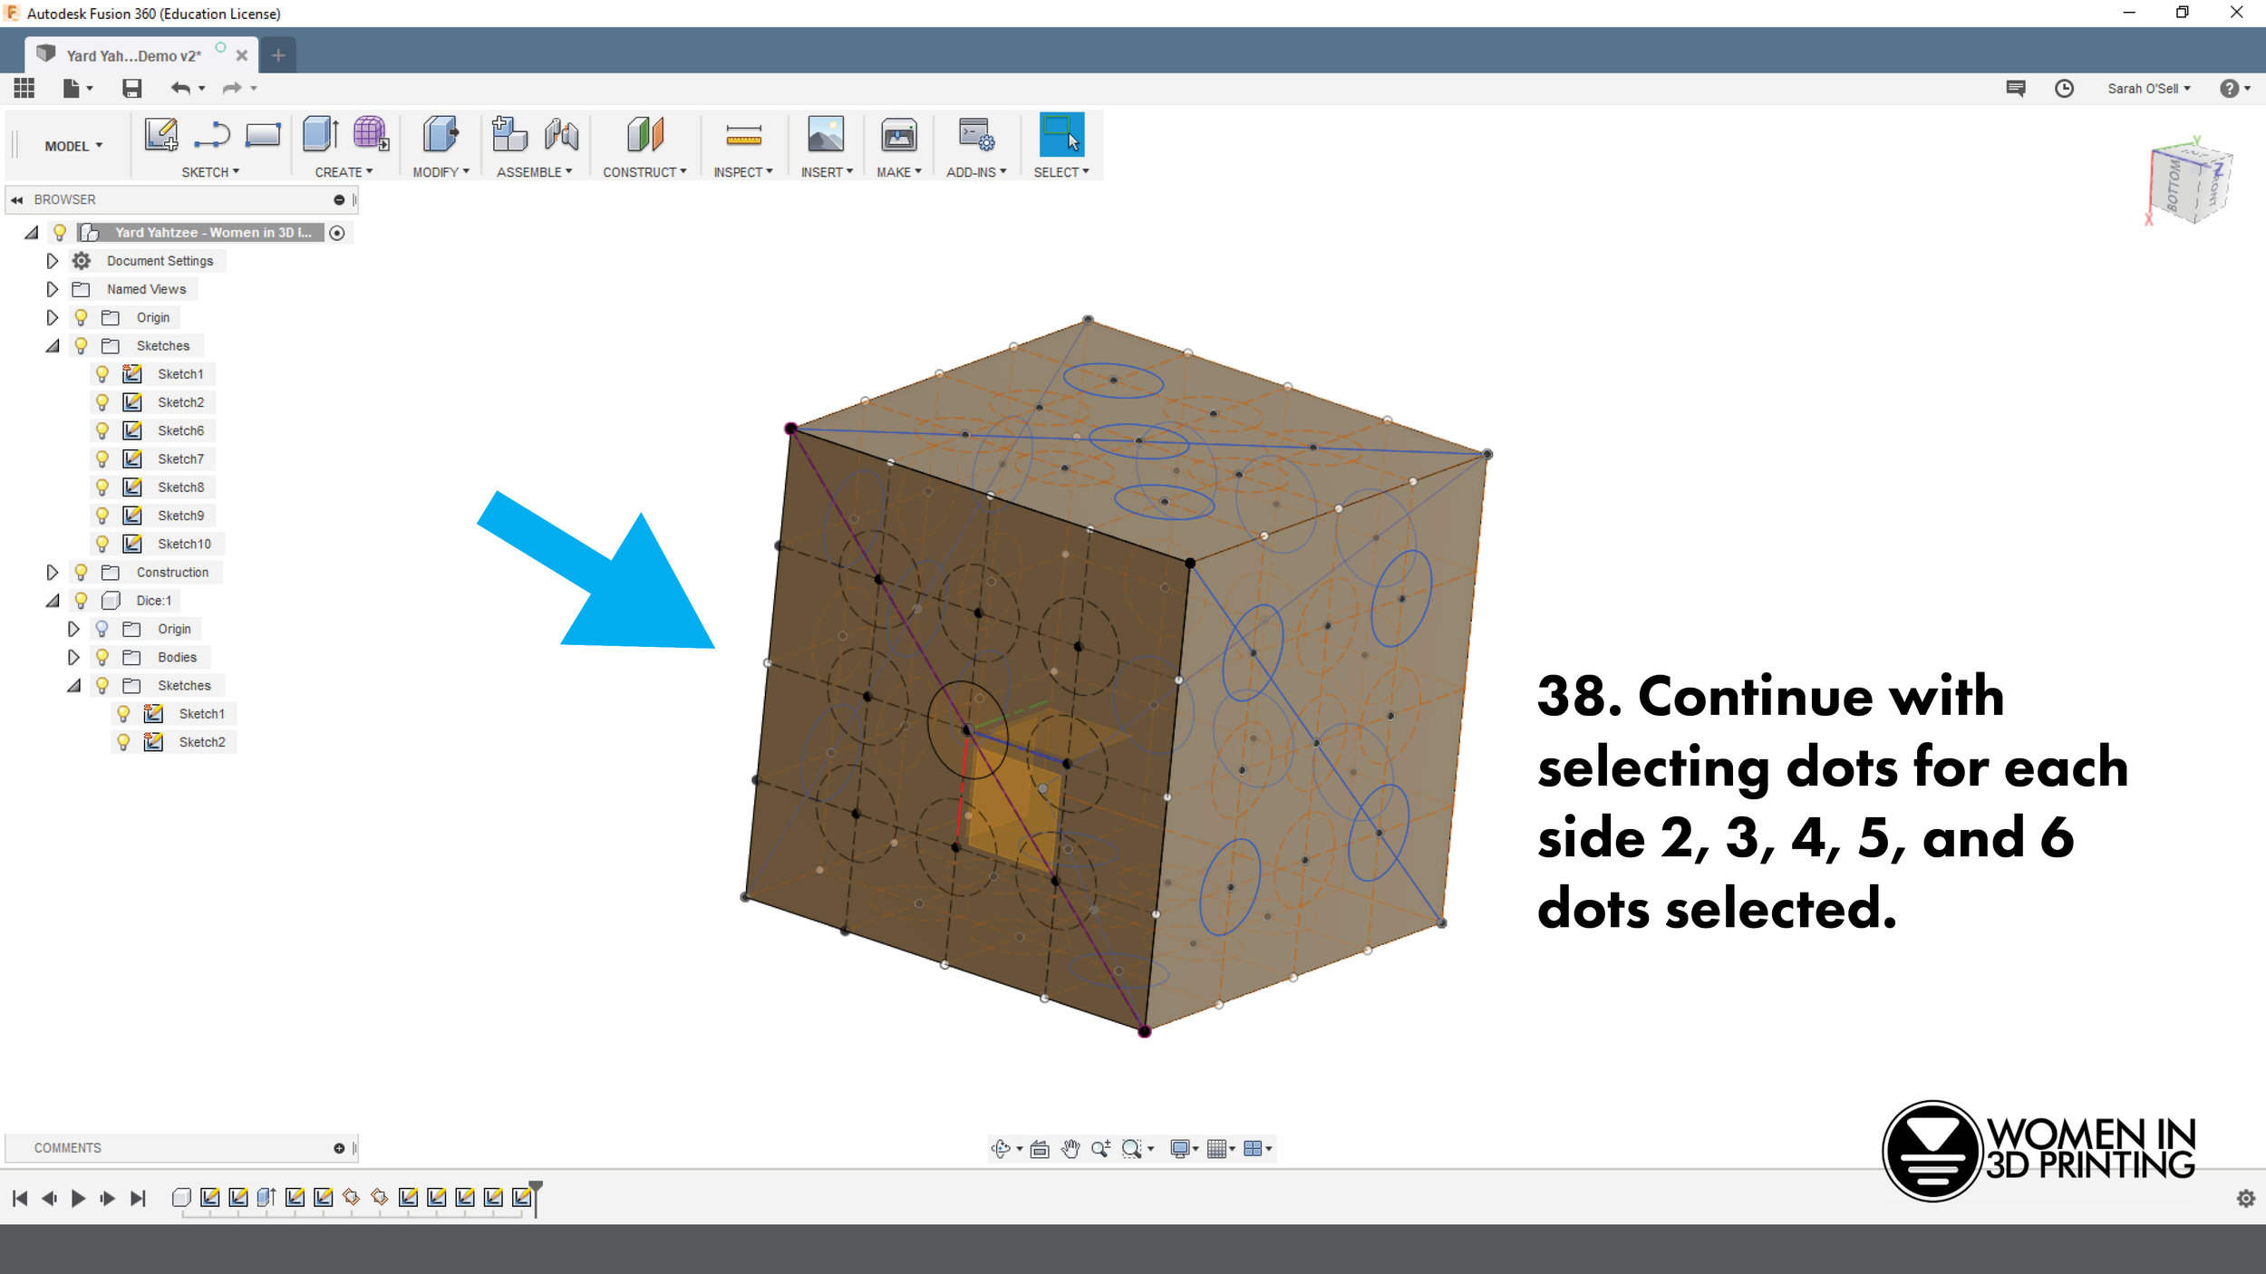Open the MODEL workspace dropdown

73,146
